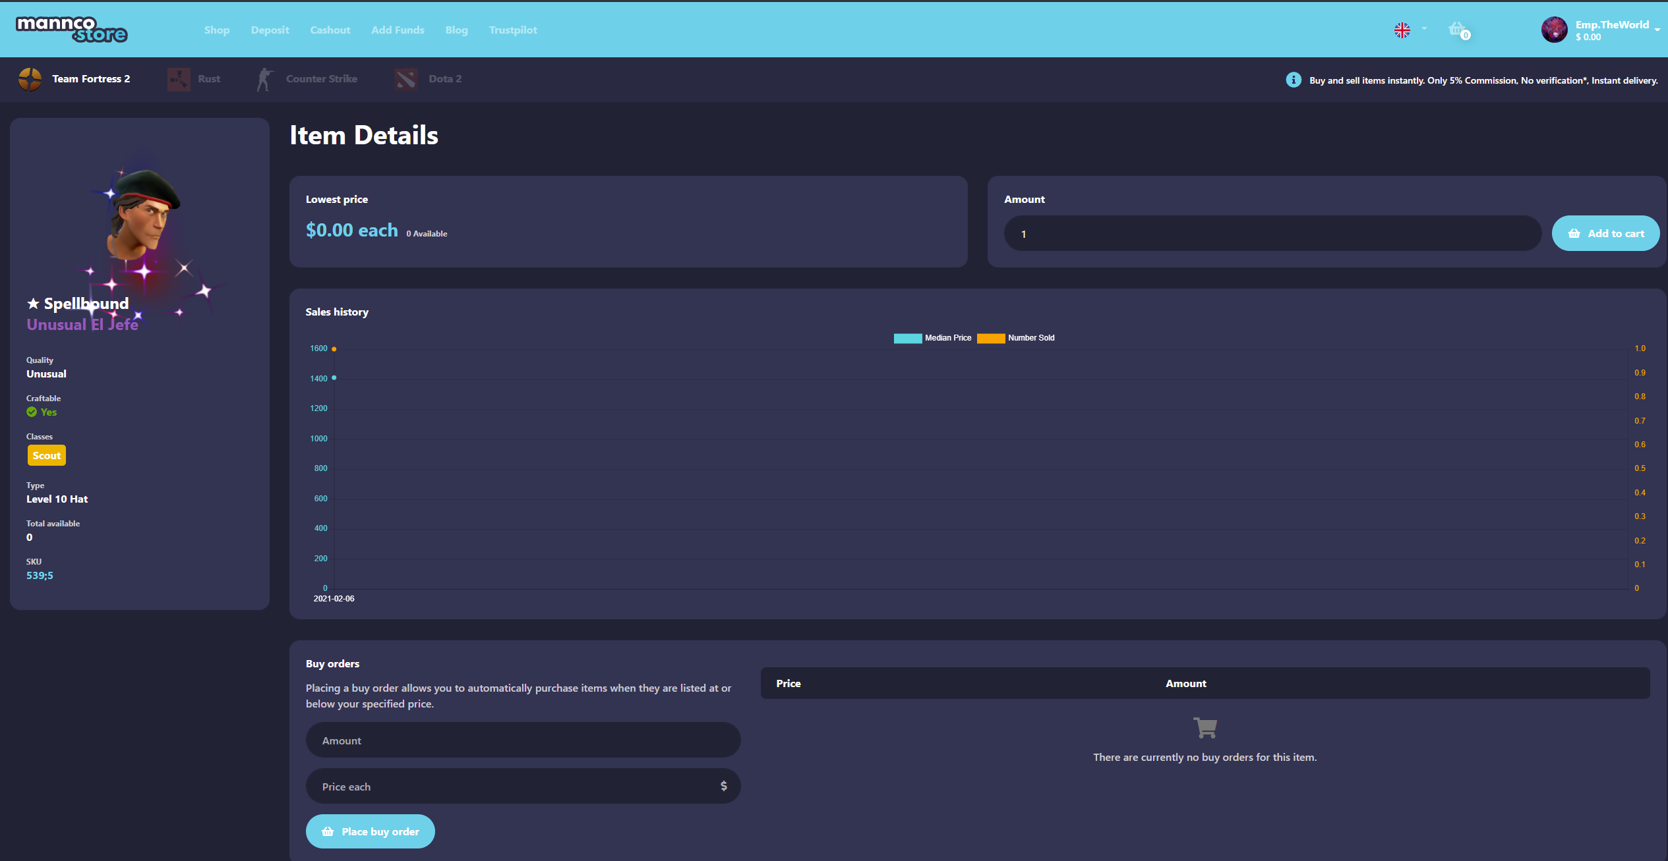Click the orange Number Sold data point

tap(334, 348)
